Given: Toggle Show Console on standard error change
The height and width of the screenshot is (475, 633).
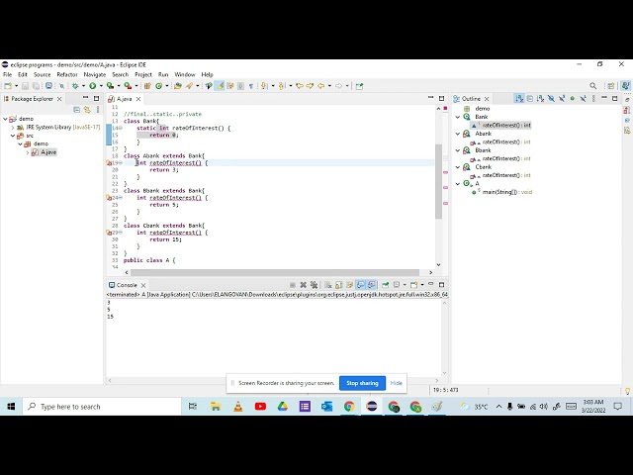Looking at the screenshot, I should pos(372,285).
